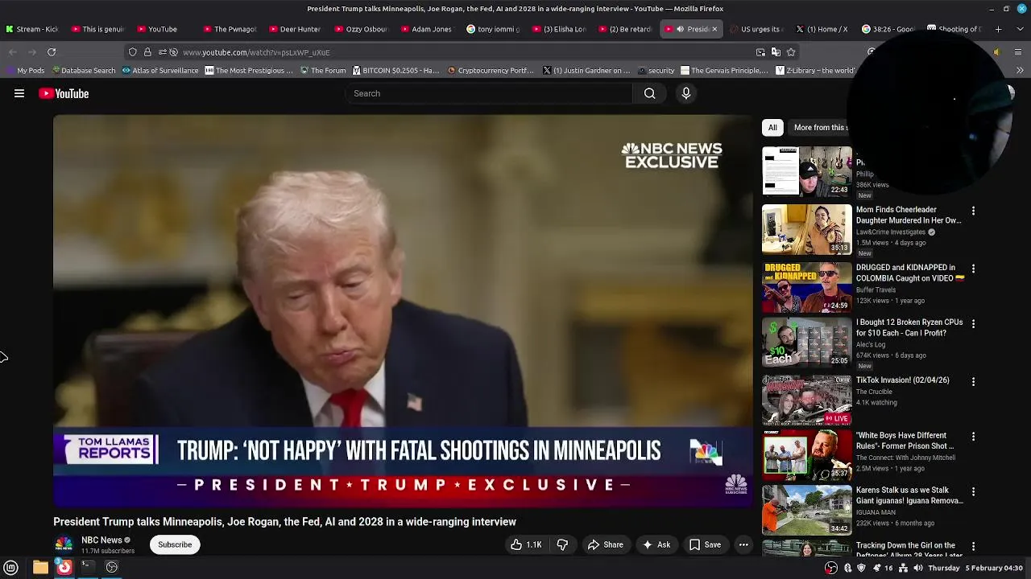Open 'I Bought 12 Broken Ryzen CPUs' title

[x=909, y=327]
